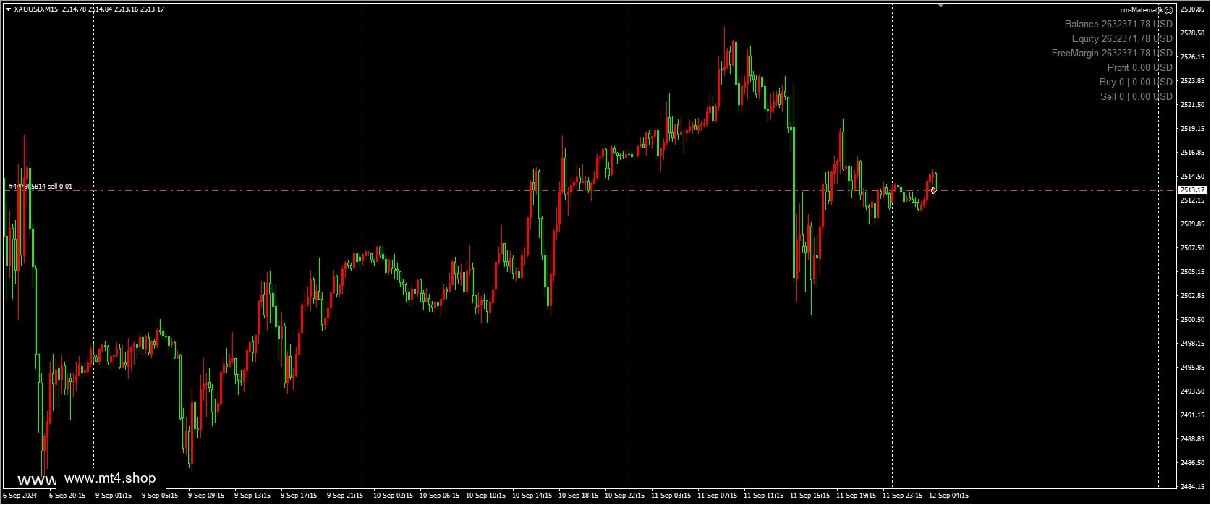Click the 9 Sep 01:15 time label
Screen dimensions: 1211x505
pos(114,496)
